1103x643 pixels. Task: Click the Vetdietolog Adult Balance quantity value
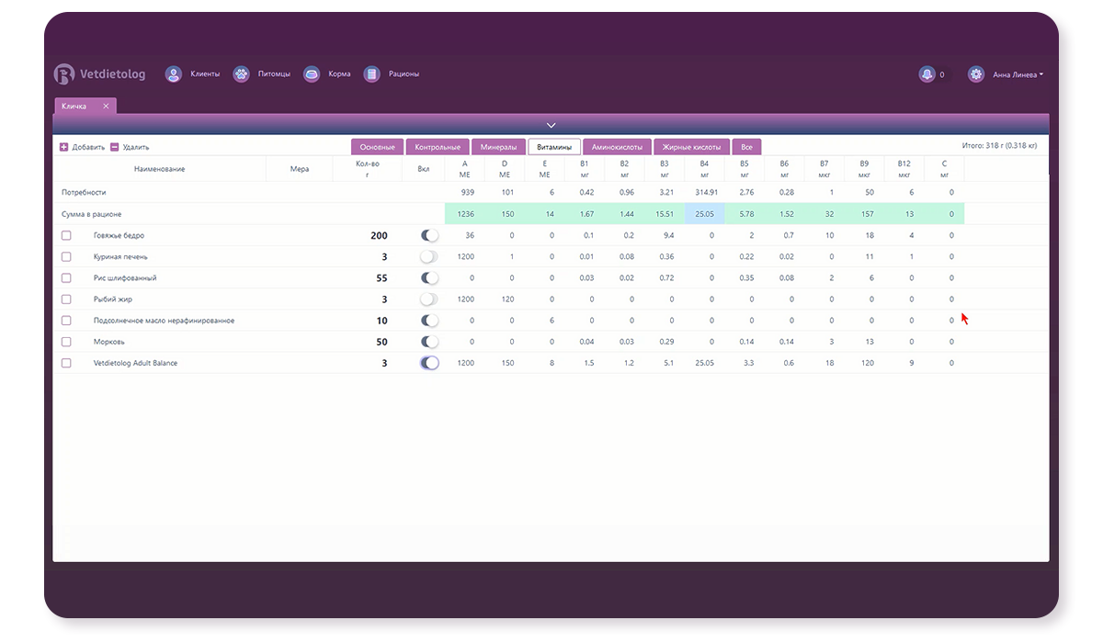(384, 363)
